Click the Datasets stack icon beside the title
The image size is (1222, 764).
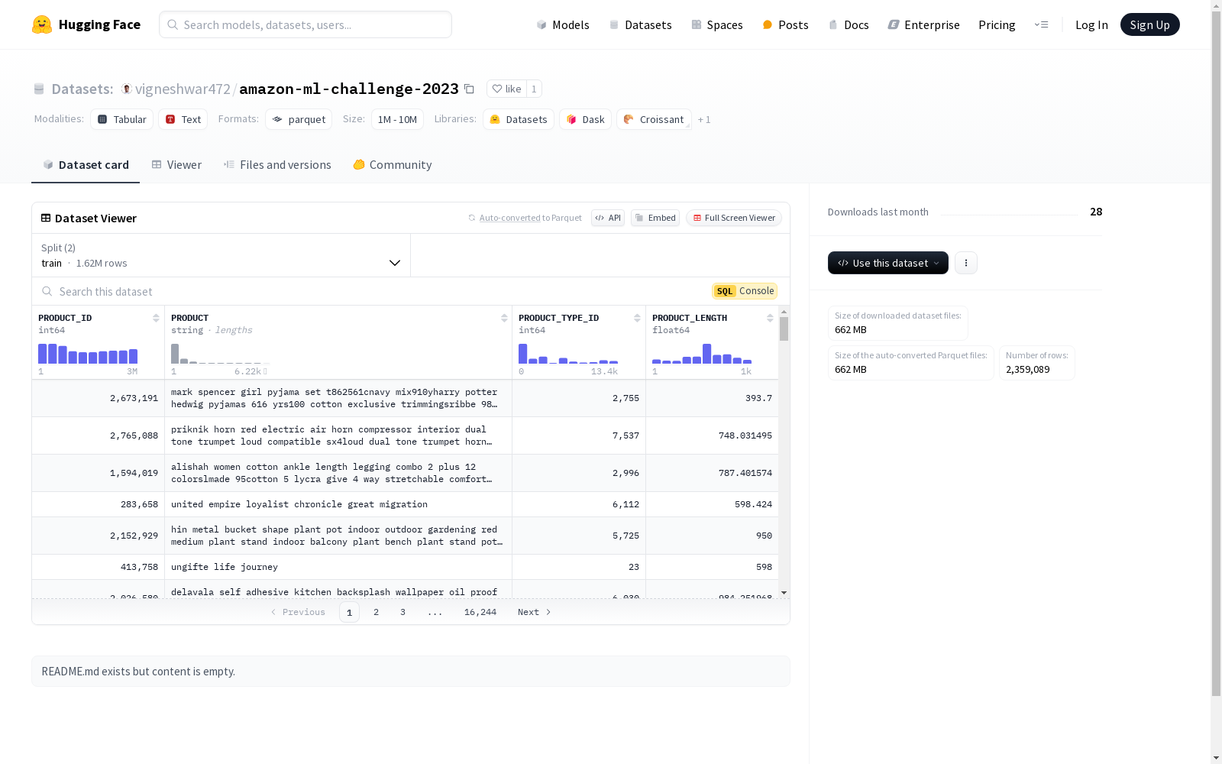tap(39, 89)
